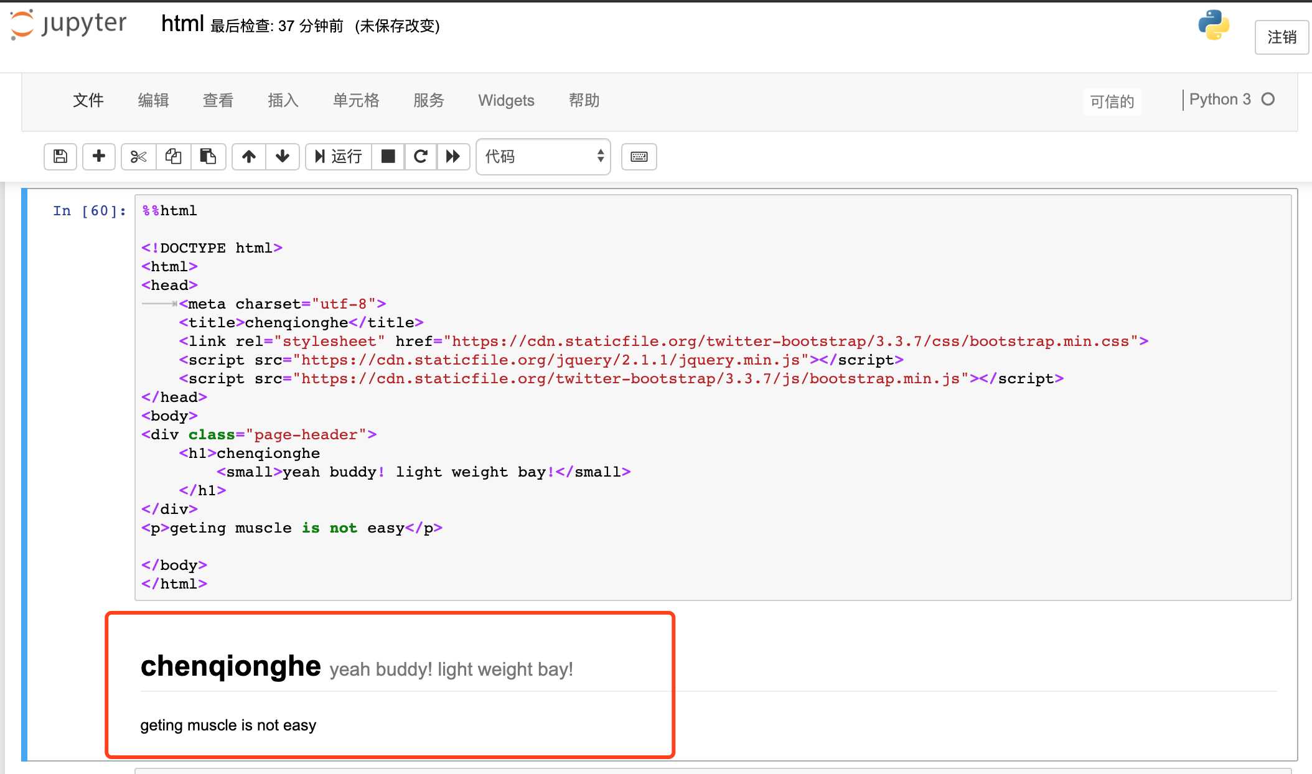Restart the kernel with the circular arrow icon
The width and height of the screenshot is (1312, 774).
[421, 156]
